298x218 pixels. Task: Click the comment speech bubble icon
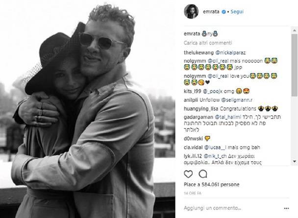pyautogui.click(x=203, y=174)
